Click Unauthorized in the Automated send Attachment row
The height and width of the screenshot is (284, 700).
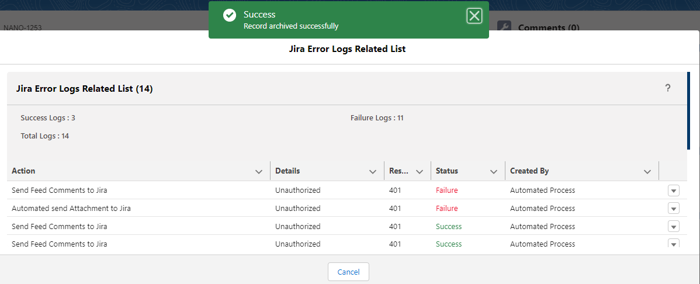(x=298, y=208)
